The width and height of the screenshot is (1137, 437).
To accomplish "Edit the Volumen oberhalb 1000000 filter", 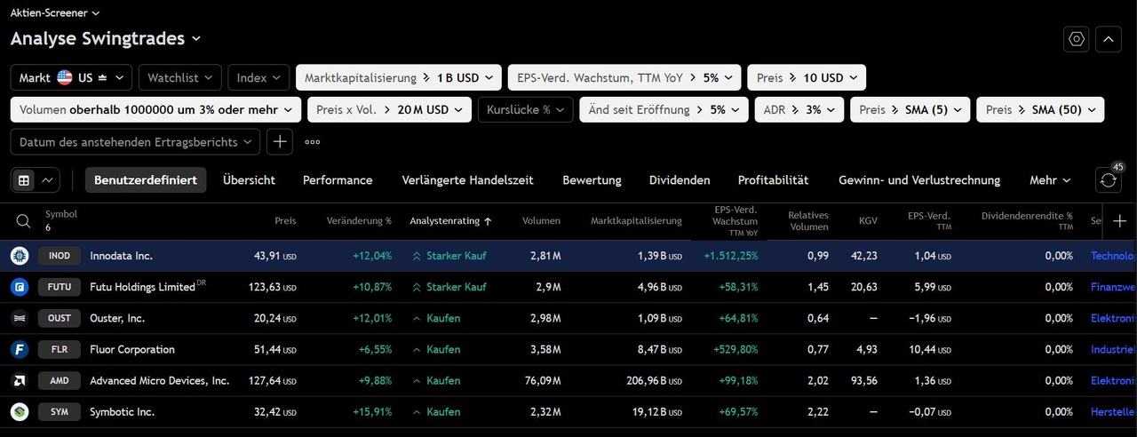I will pyautogui.click(x=155, y=110).
